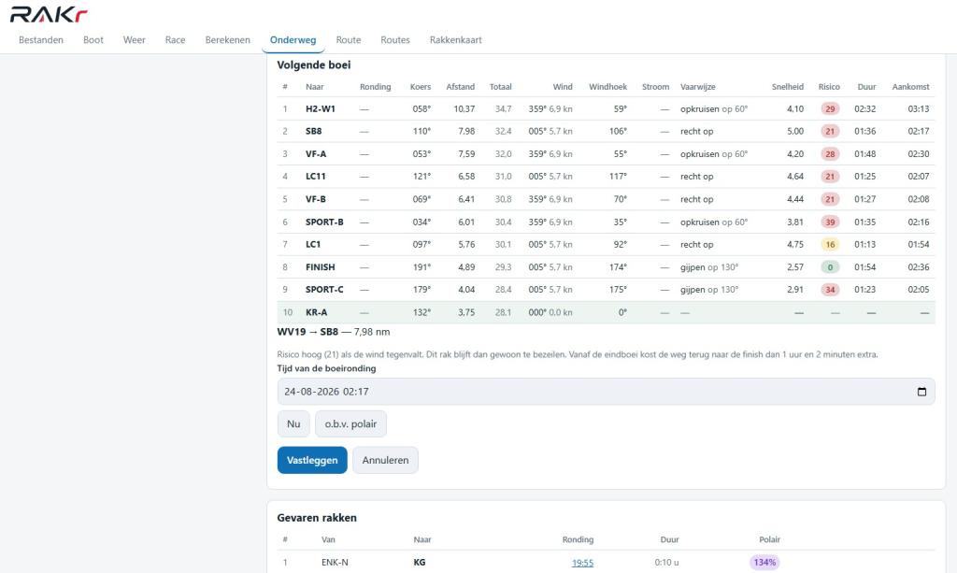Click green risk badge 0 for FINISH
Image resolution: width=957 pixels, height=573 pixels.
click(830, 267)
